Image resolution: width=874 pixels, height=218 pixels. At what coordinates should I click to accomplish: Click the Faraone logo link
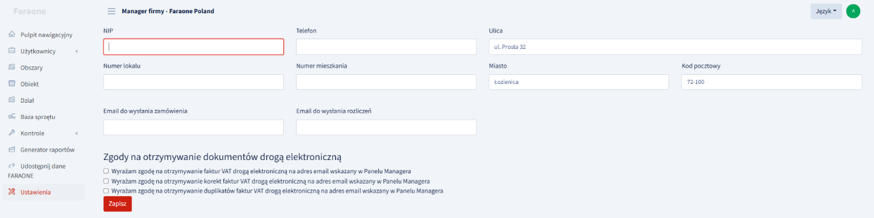tap(30, 11)
